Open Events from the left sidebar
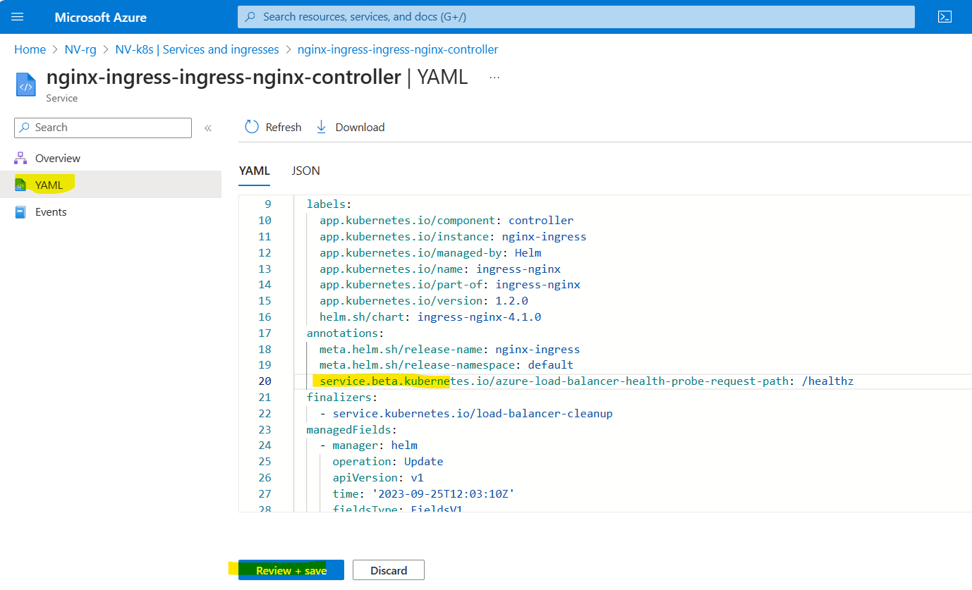Image resolution: width=972 pixels, height=590 pixels. 50,211
